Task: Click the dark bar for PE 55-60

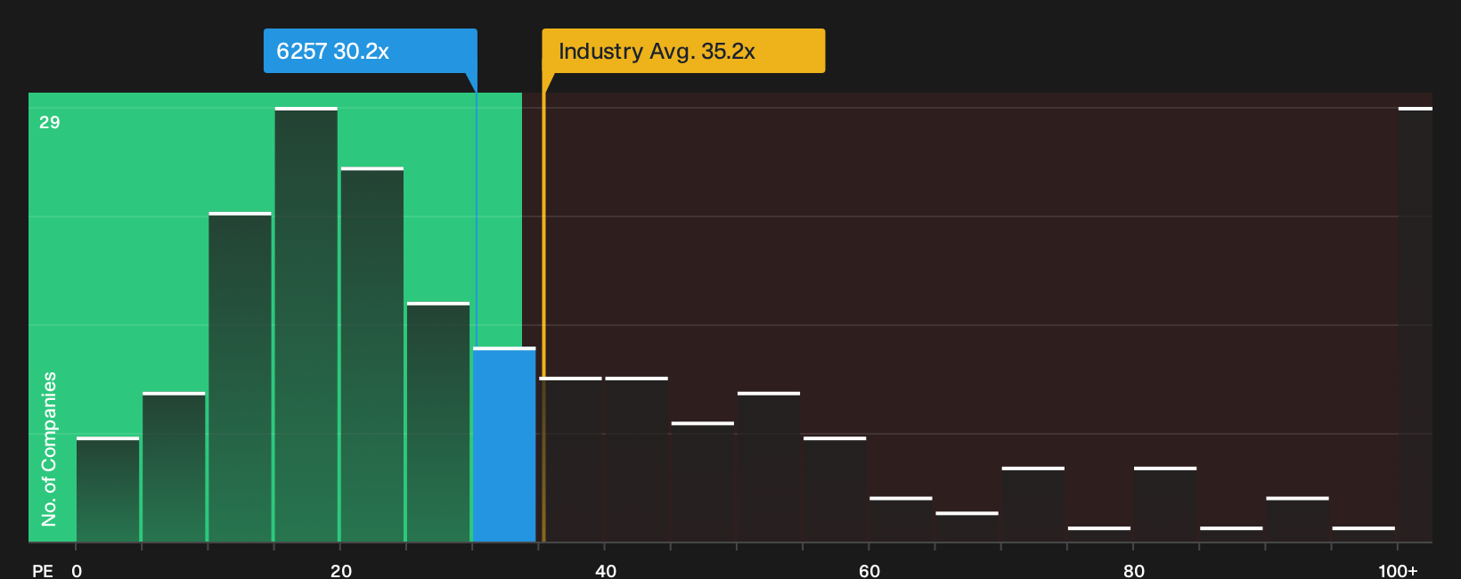Action: click(835, 490)
